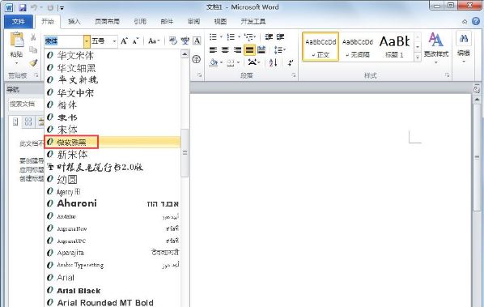Open the 编辑 (Editing) binoculars menu
This screenshot has width=484, height=307.
click(x=464, y=47)
